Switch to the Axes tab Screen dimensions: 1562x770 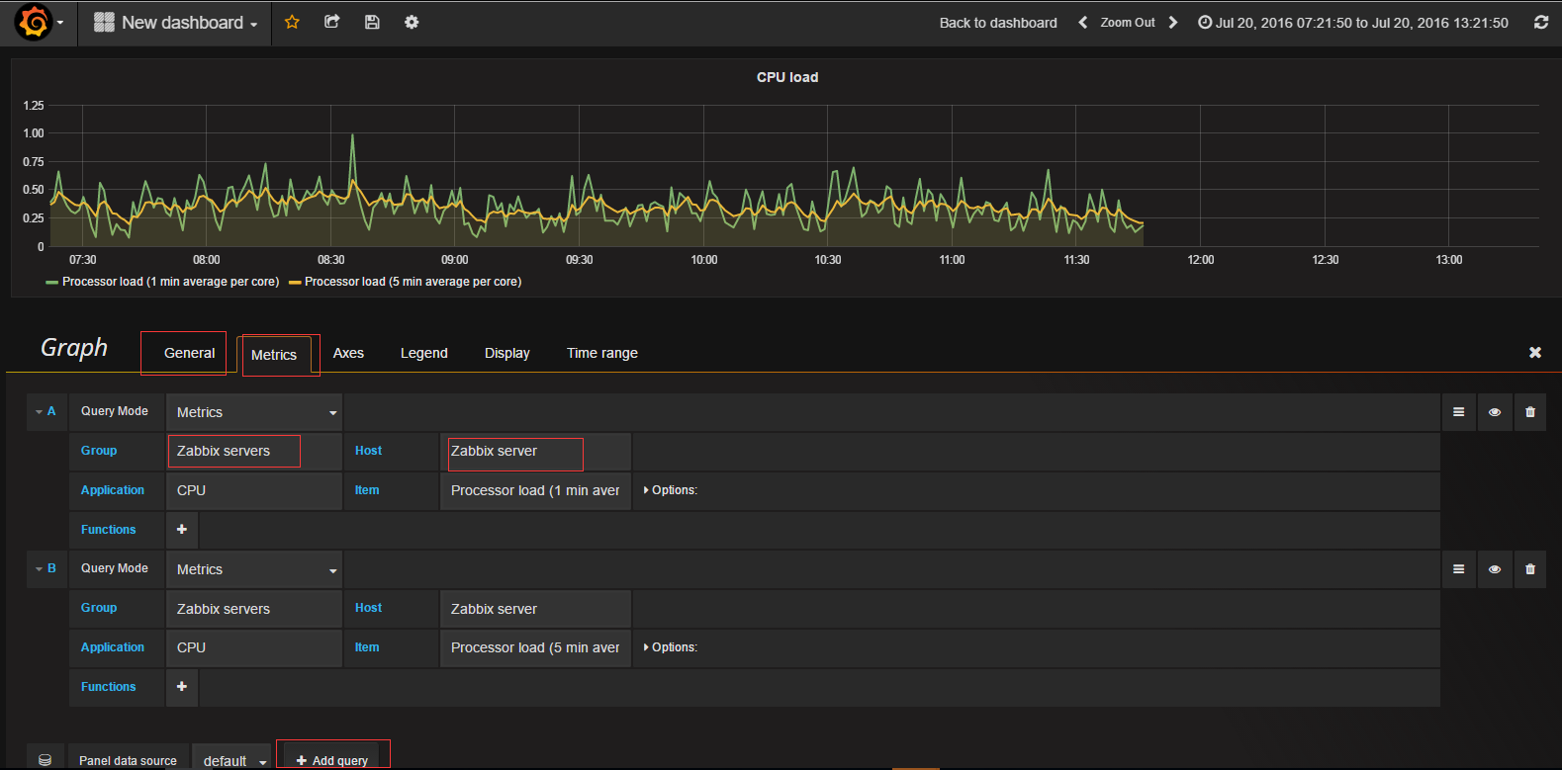[x=348, y=353]
